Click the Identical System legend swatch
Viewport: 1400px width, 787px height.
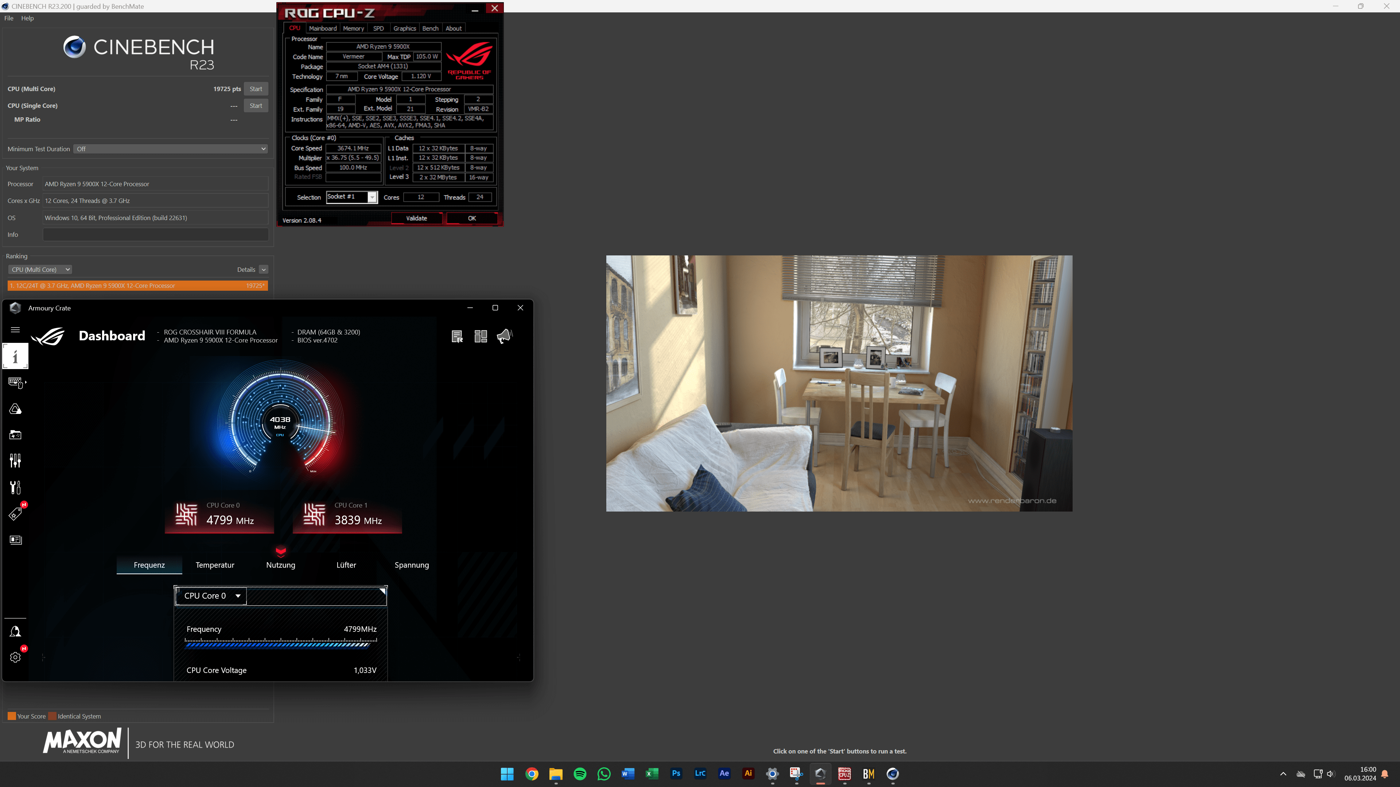tap(52, 716)
